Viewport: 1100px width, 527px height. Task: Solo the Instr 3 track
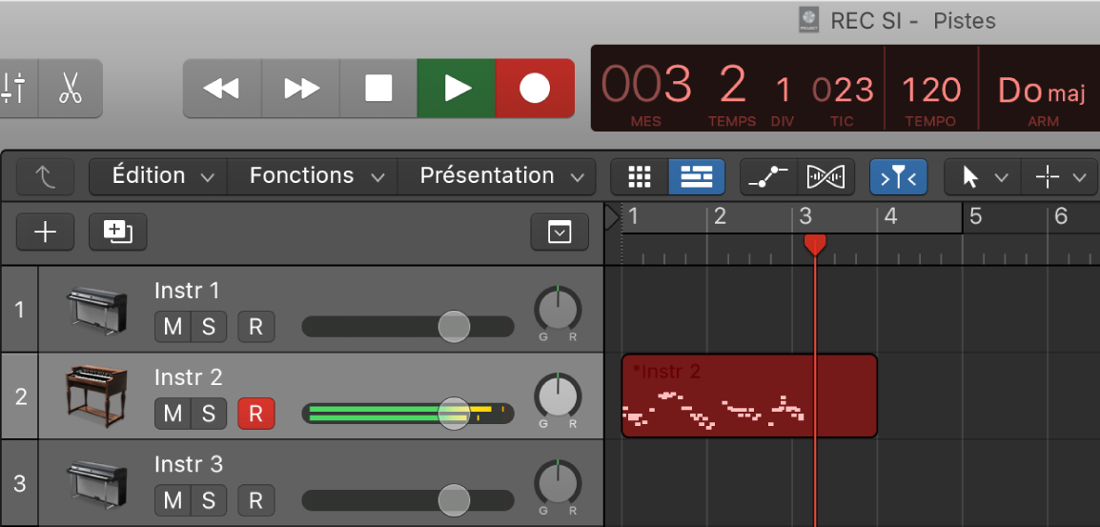point(208,500)
